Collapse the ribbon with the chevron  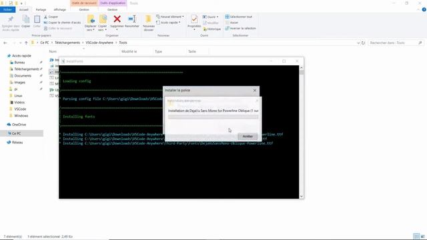coord(418,9)
